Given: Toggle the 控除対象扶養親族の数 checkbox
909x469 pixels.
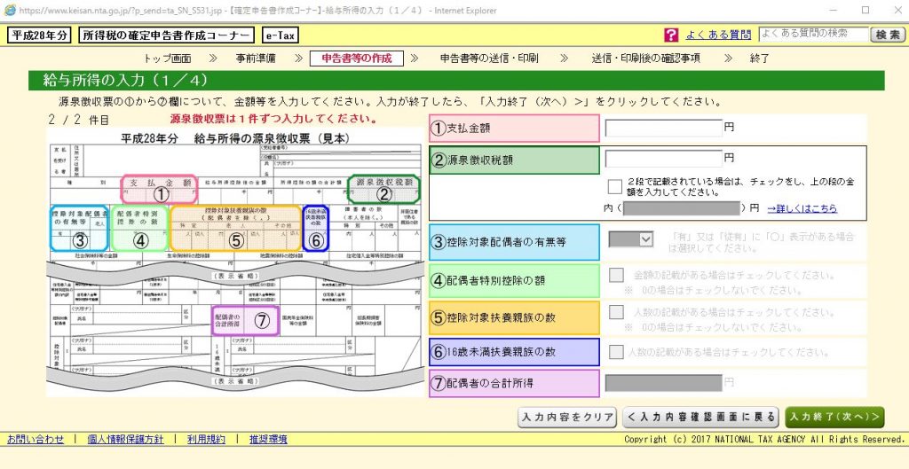Looking at the screenshot, I should tap(615, 312).
